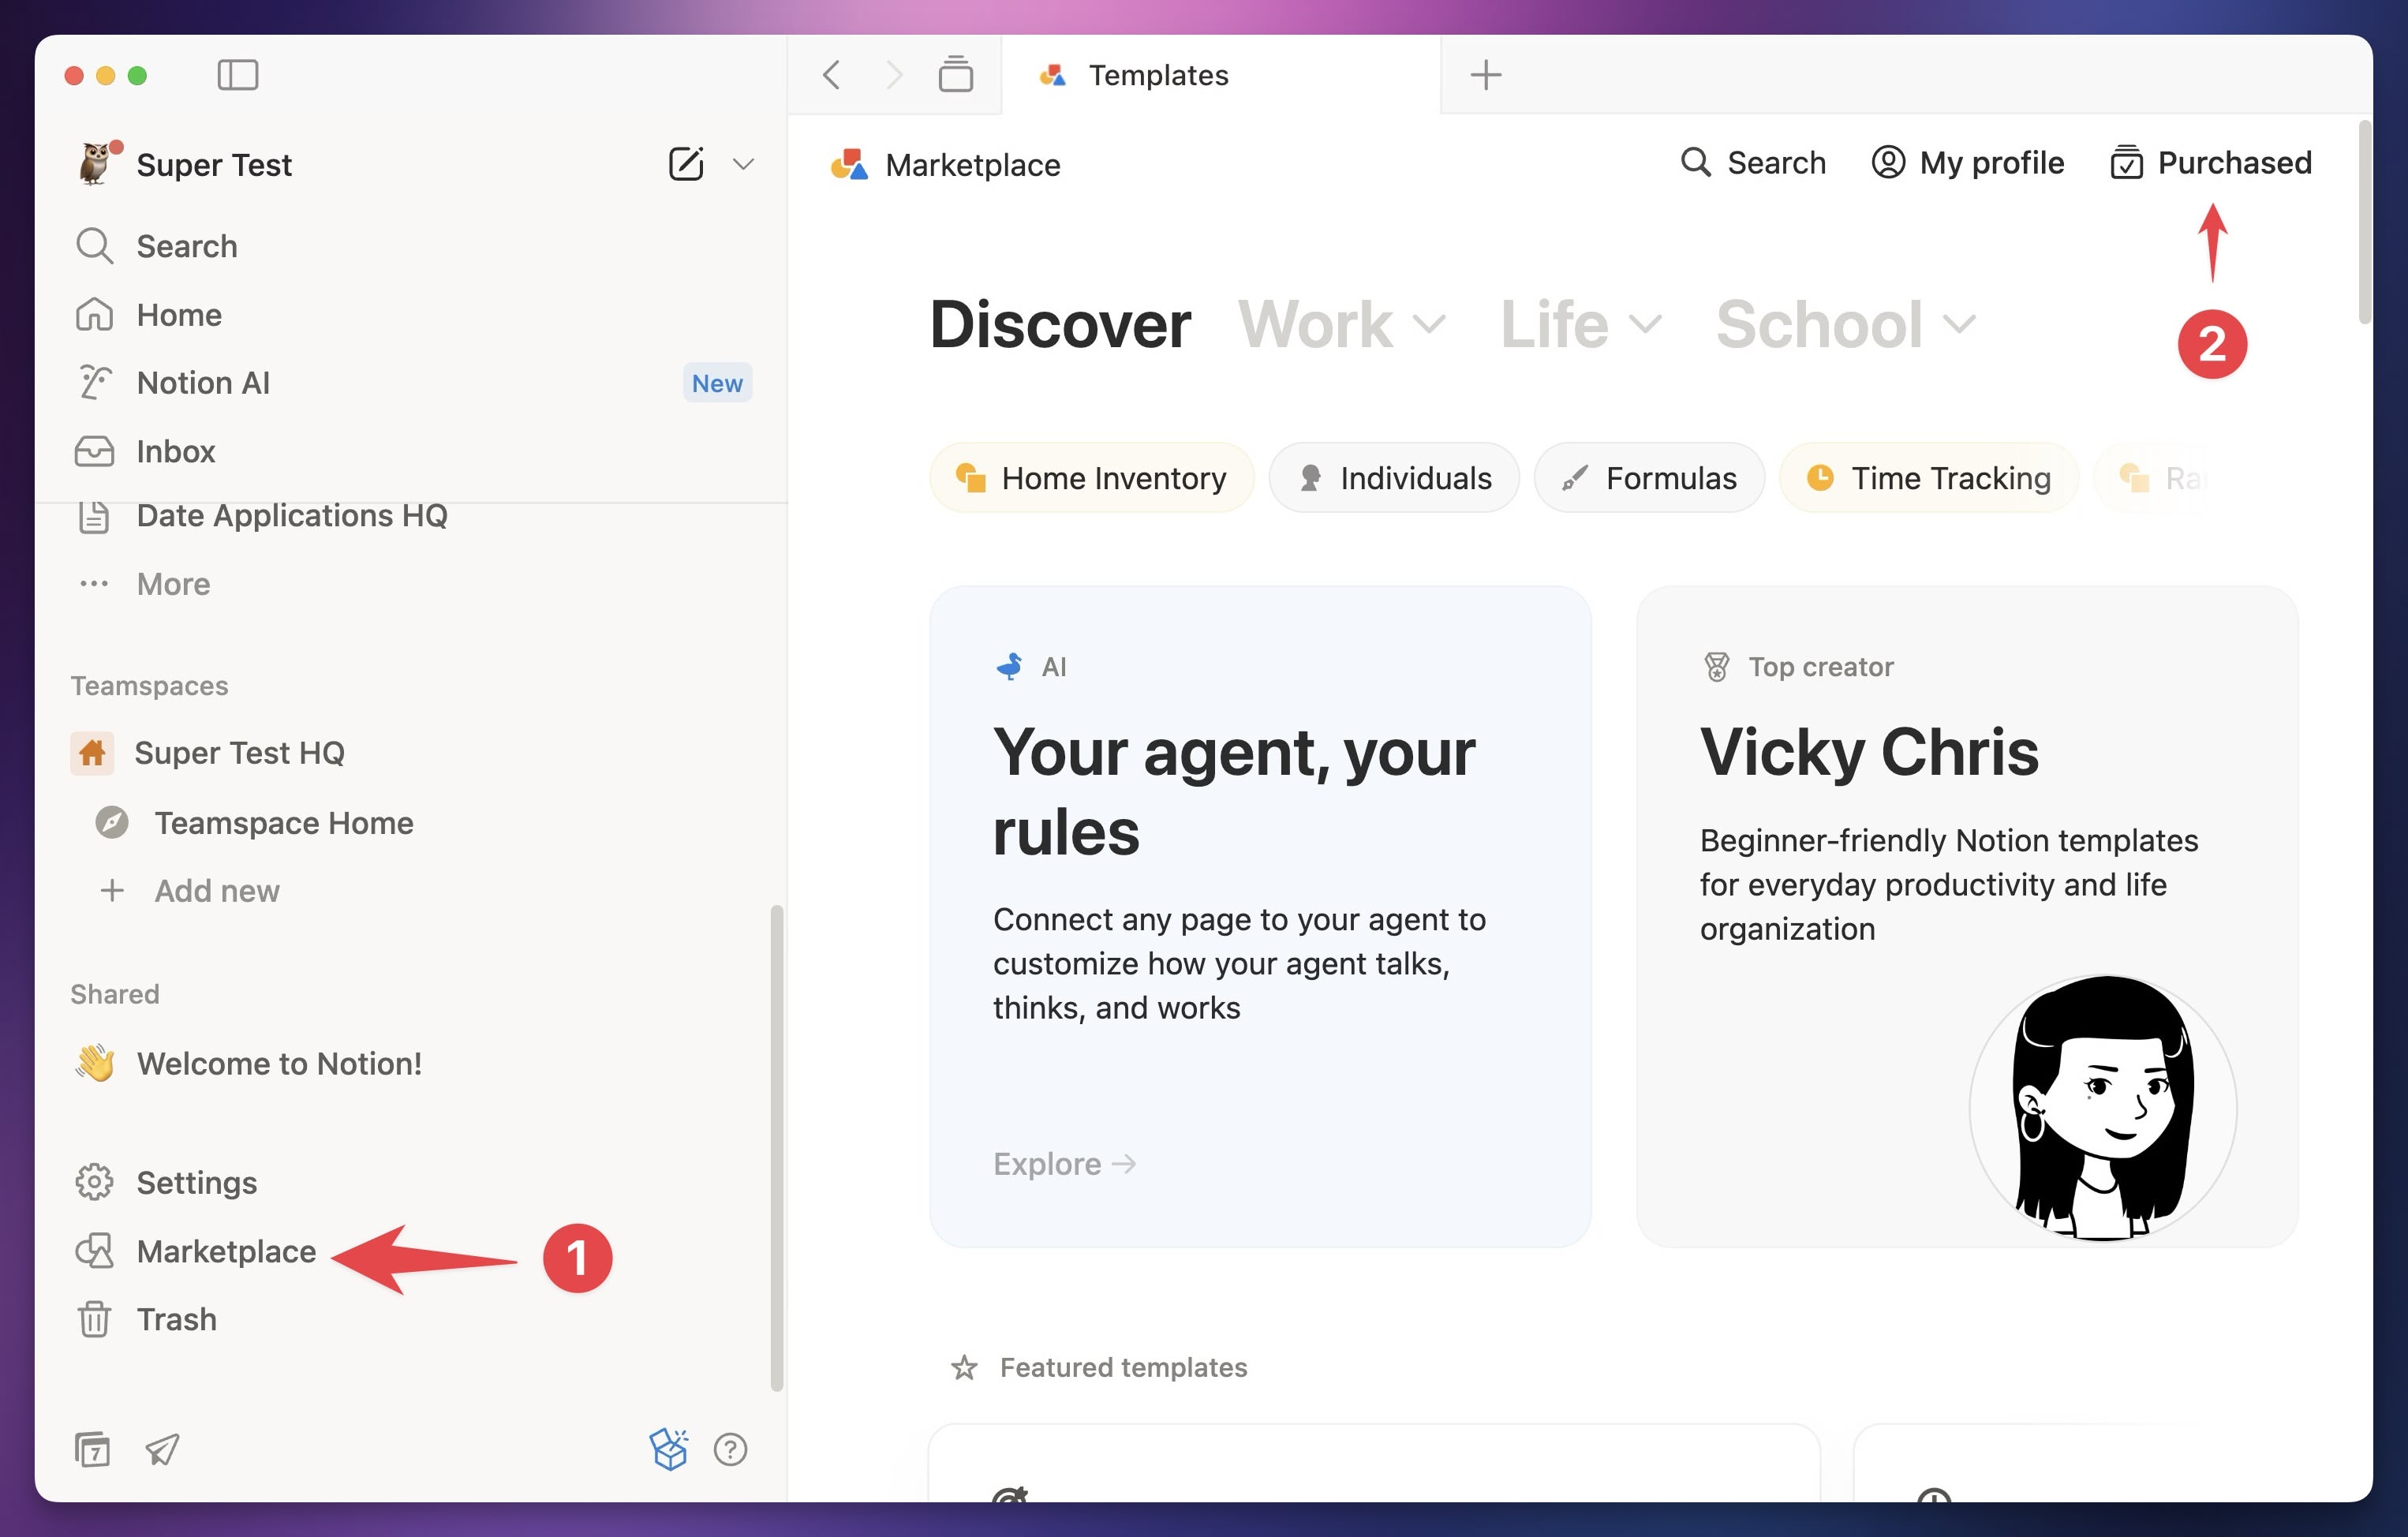Expand the Life category dropdown
The width and height of the screenshot is (2408, 1537).
click(x=1580, y=325)
